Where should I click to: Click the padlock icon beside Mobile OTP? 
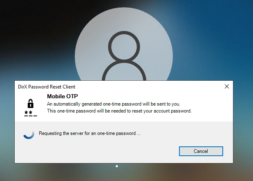pos(31,104)
